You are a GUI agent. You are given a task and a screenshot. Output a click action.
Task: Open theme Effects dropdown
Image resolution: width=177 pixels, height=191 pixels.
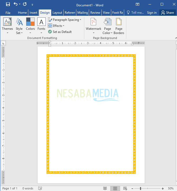pyautogui.click(x=56, y=26)
